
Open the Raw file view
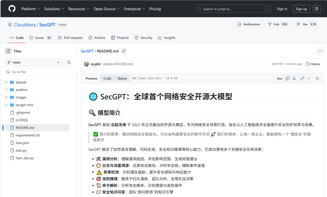click(x=280, y=79)
